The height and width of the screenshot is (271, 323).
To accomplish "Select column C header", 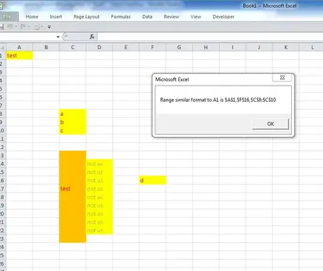I will pyautogui.click(x=73, y=47).
